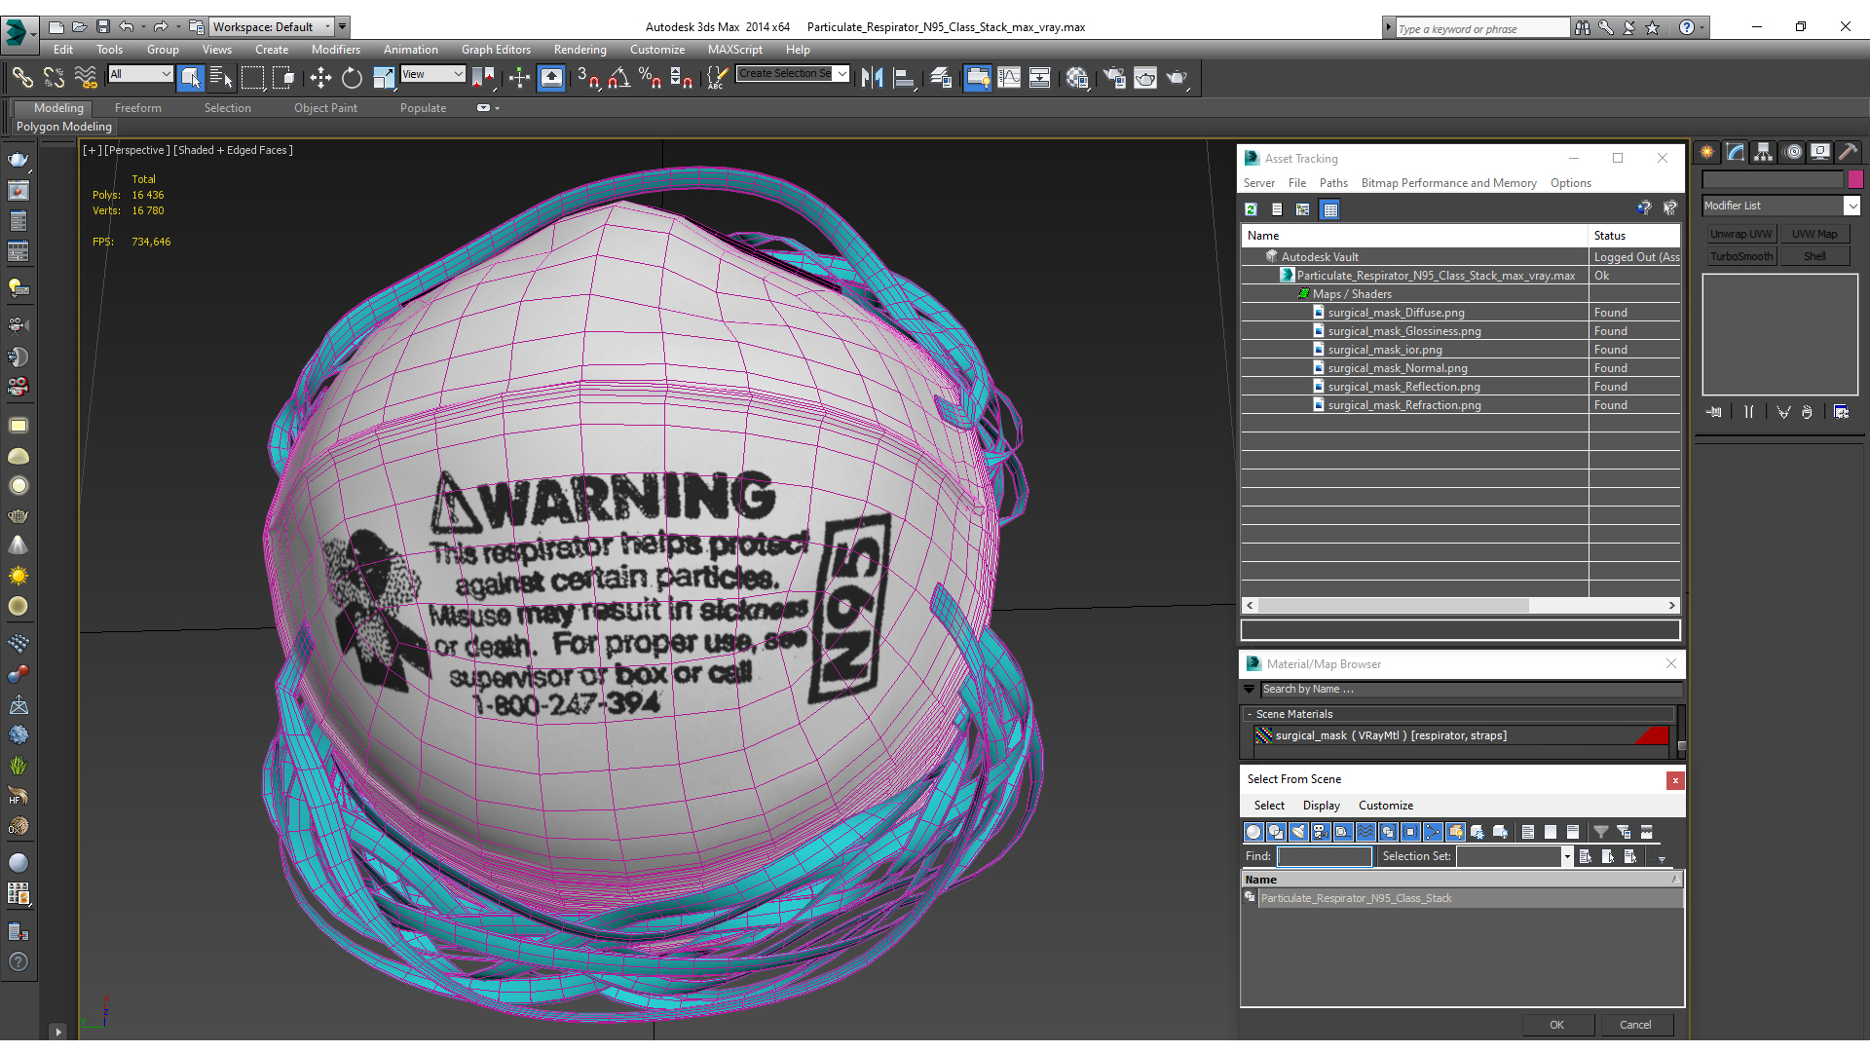Click the Configure Modifier Sets icon
The height and width of the screenshot is (1052, 1870).
click(x=1841, y=412)
